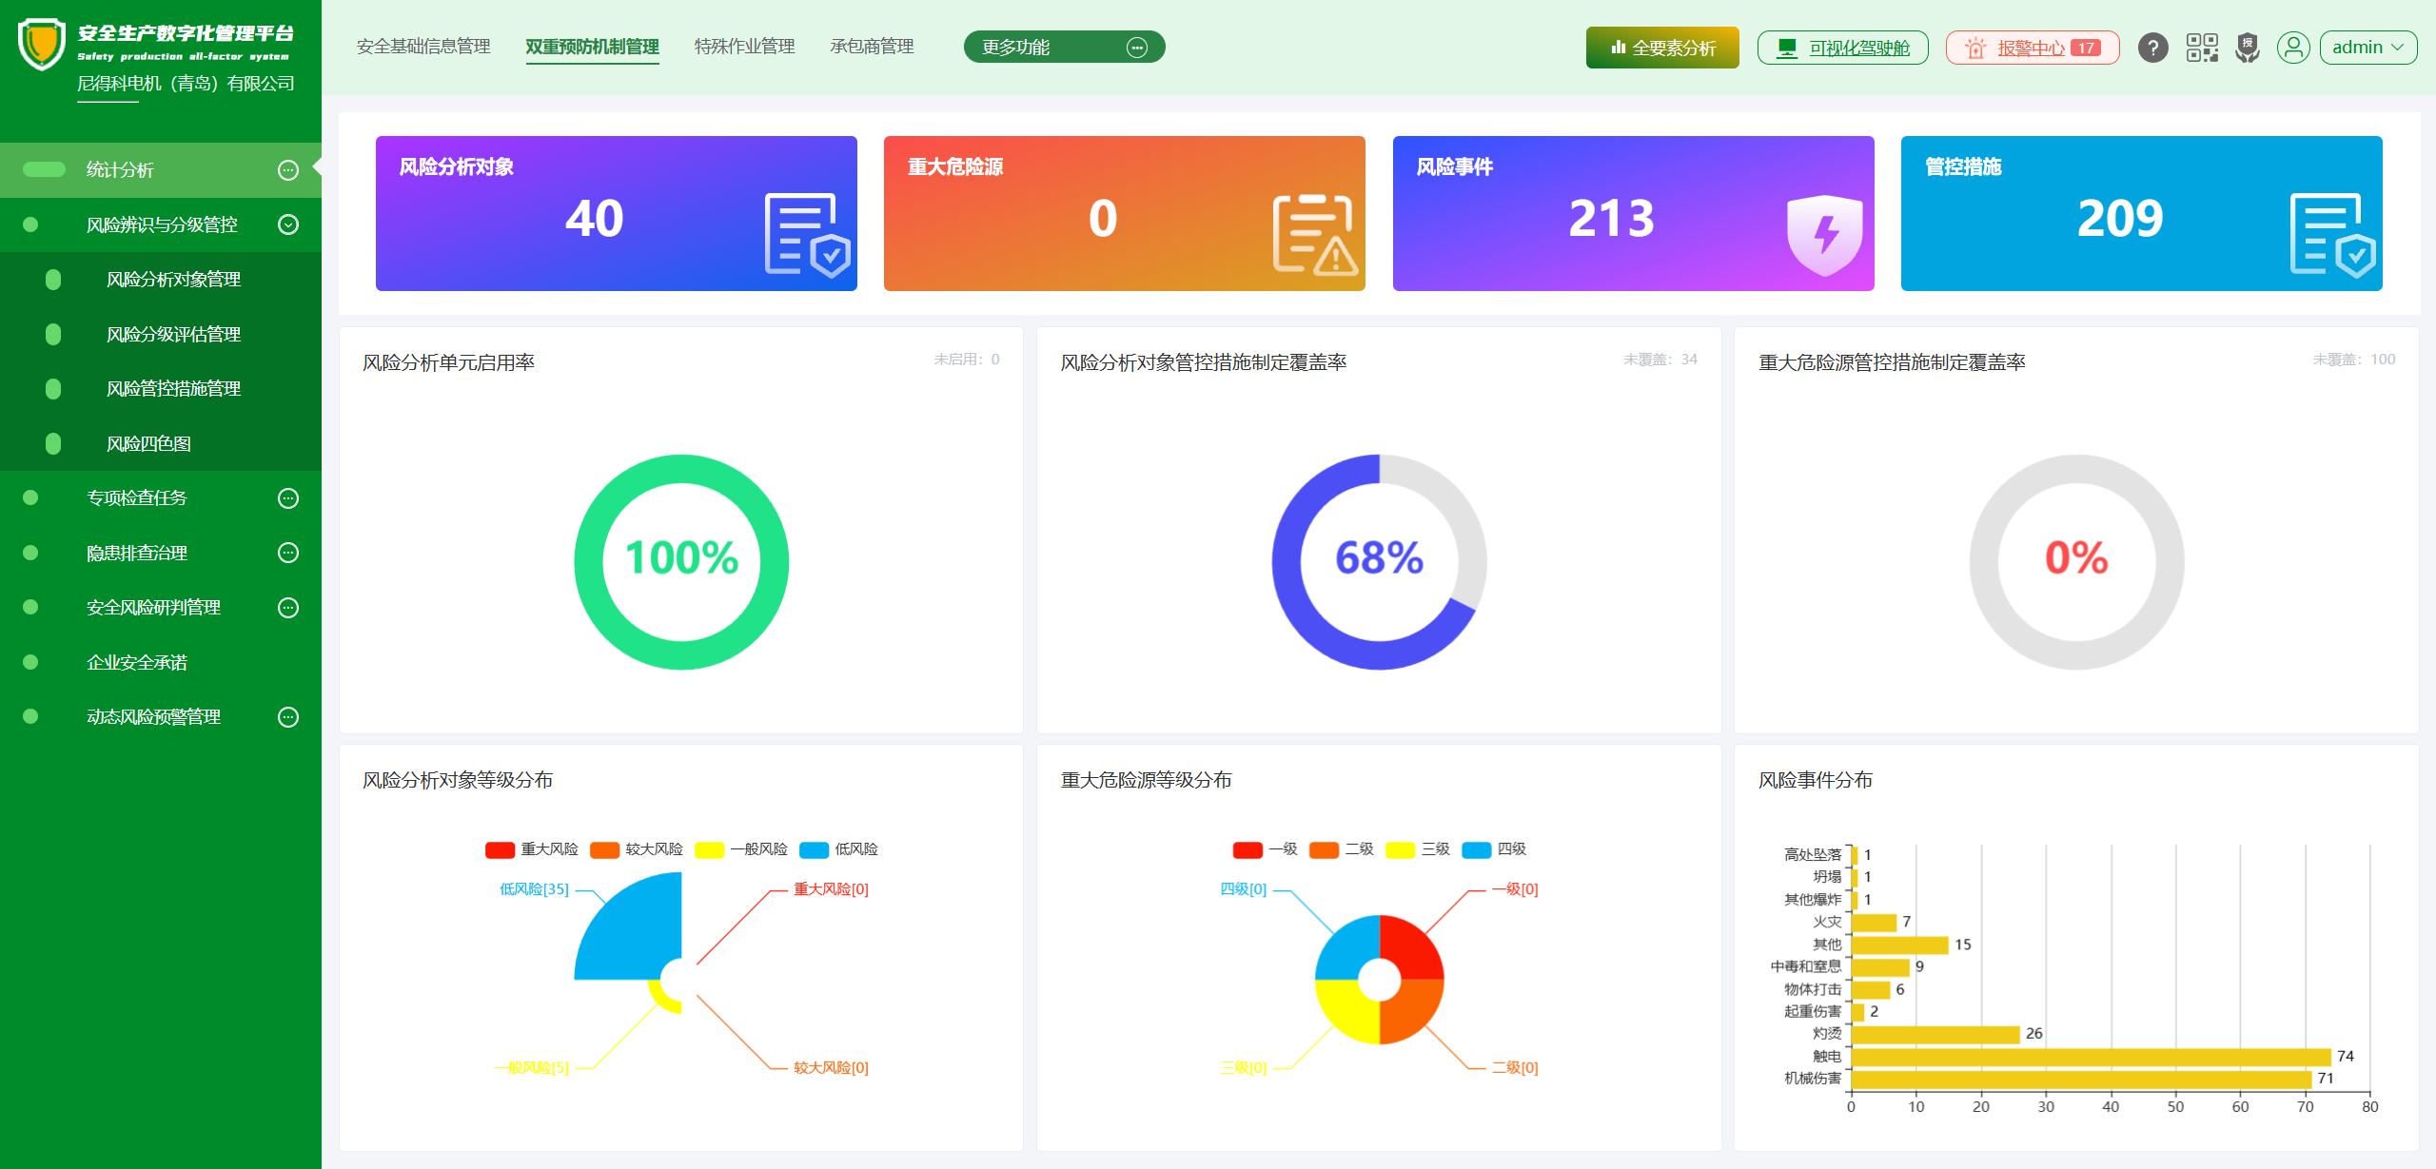Viewport: 2436px width, 1169px height.
Task: Click the authorization shield badge icon
Action: point(2248,48)
